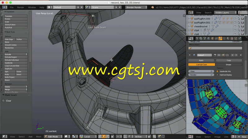Toggle visibility eye for auxPlugRim.001
Screen dimensions: 248x139
point(235,23)
